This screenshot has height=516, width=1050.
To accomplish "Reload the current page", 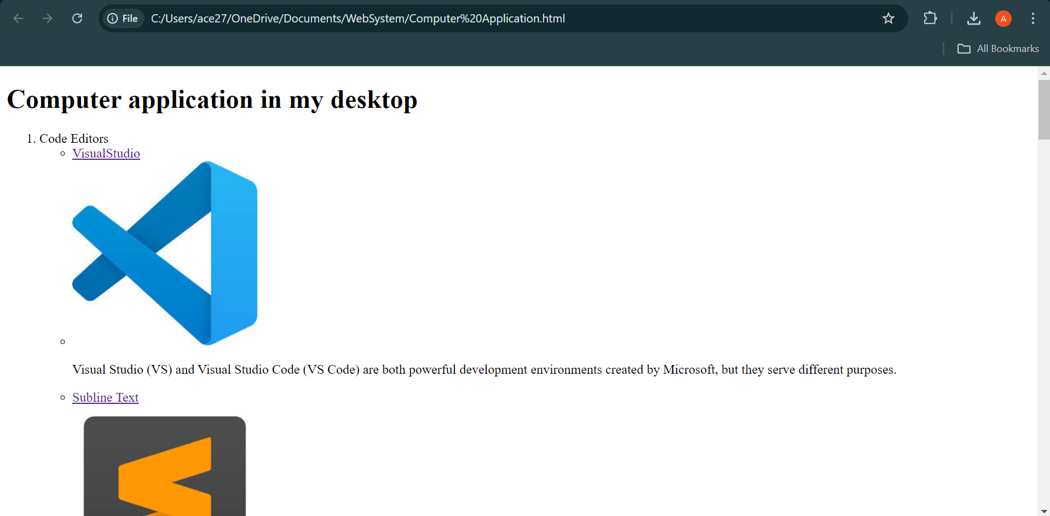I will point(77,19).
